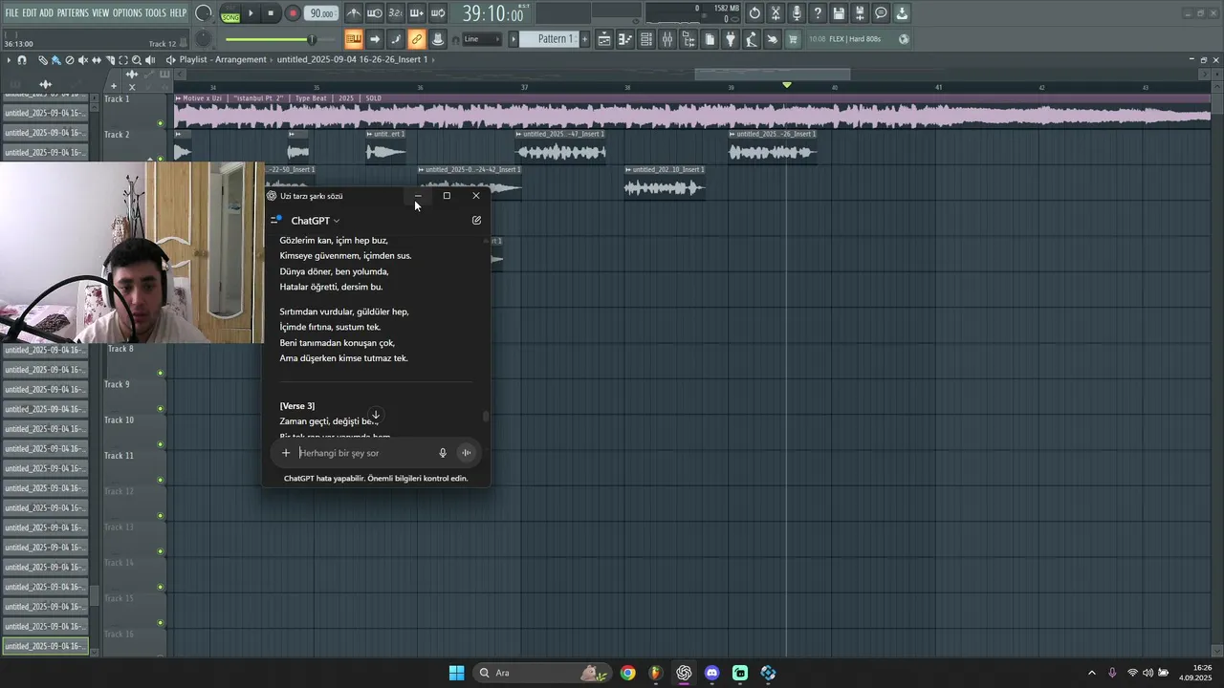The height and width of the screenshot is (688, 1224).
Task: Open Discord from the taskbar
Action: 711,673
